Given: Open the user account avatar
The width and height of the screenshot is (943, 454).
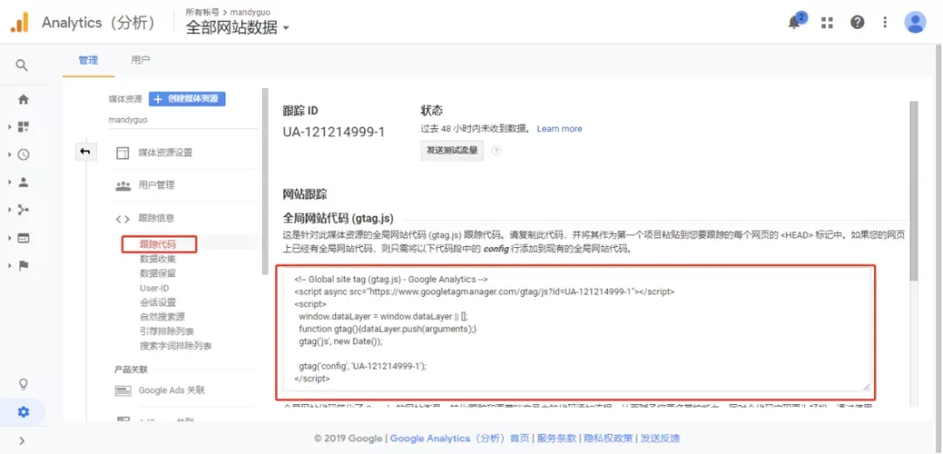Looking at the screenshot, I should (x=915, y=22).
